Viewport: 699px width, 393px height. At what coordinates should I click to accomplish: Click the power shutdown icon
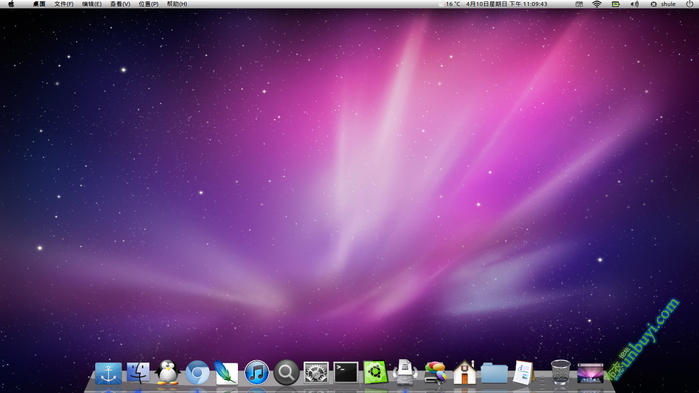690,4
